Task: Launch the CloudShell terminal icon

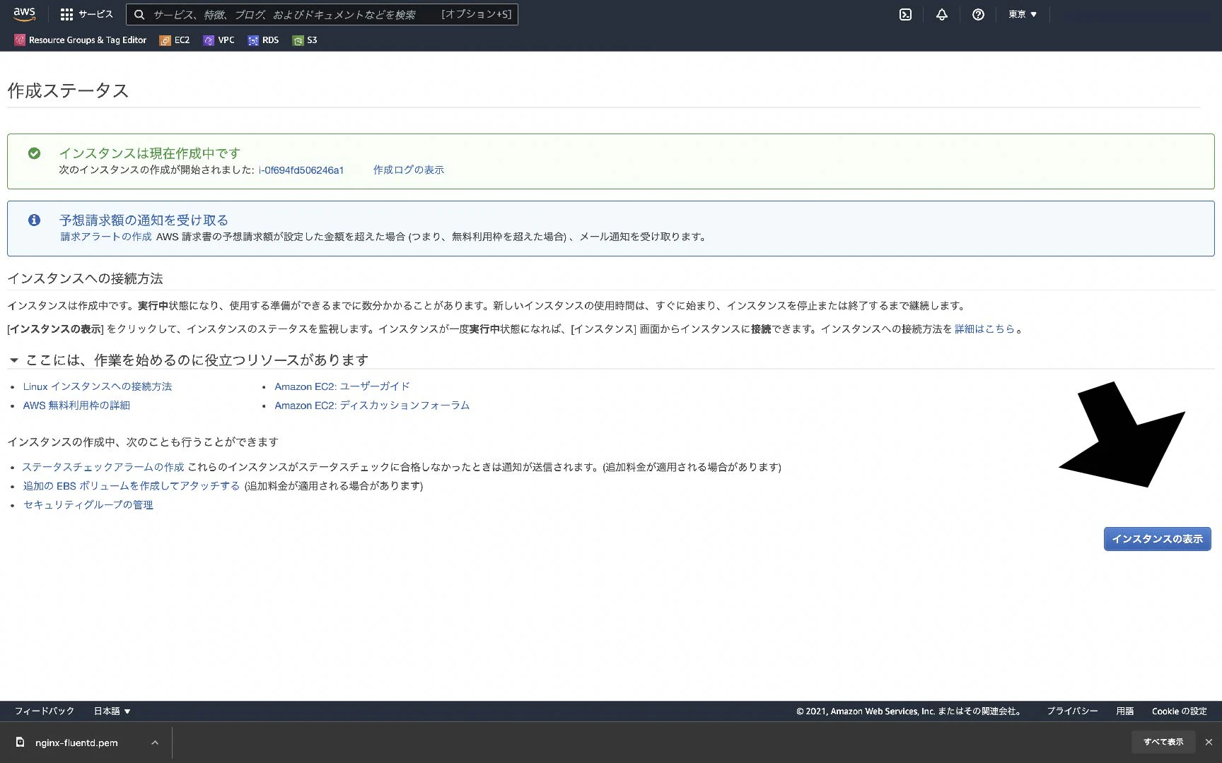Action: (905, 14)
